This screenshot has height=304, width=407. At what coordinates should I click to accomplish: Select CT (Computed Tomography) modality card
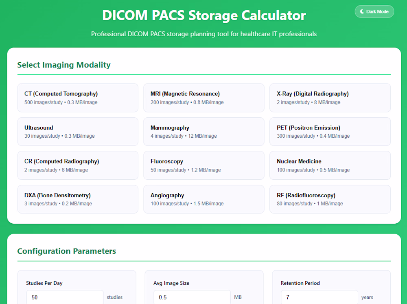point(78,98)
